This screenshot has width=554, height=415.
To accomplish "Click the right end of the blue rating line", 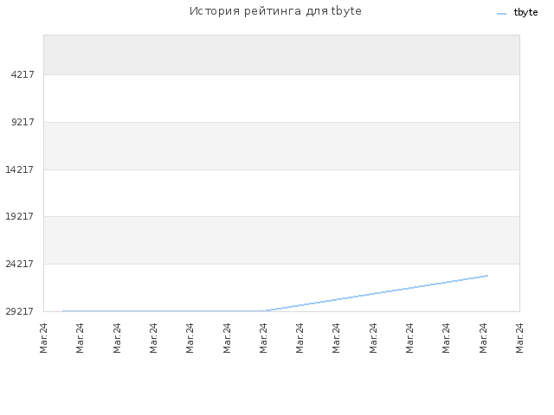I will click(487, 276).
